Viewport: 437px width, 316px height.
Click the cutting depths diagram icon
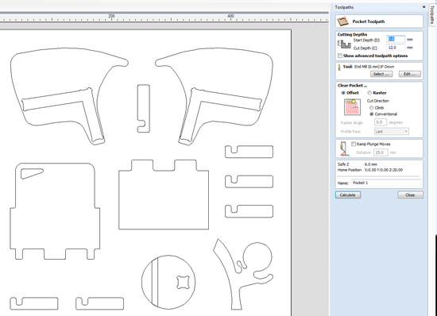(x=344, y=44)
